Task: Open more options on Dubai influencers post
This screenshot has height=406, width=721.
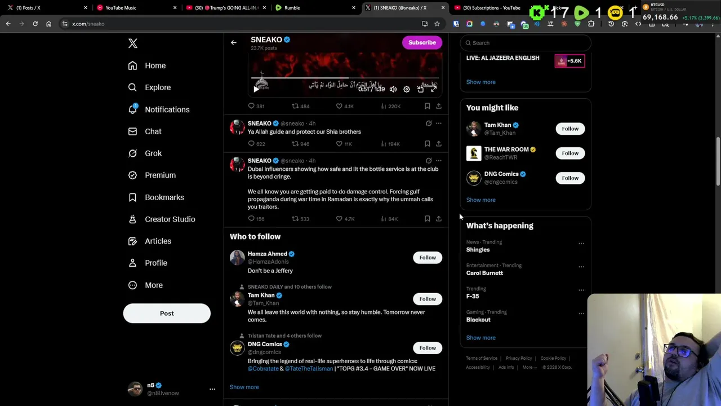Action: [x=439, y=161]
